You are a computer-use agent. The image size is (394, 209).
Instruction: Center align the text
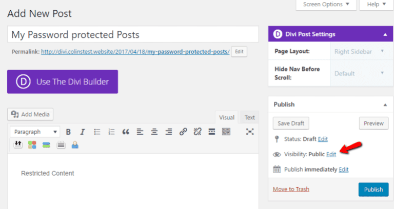154,132
